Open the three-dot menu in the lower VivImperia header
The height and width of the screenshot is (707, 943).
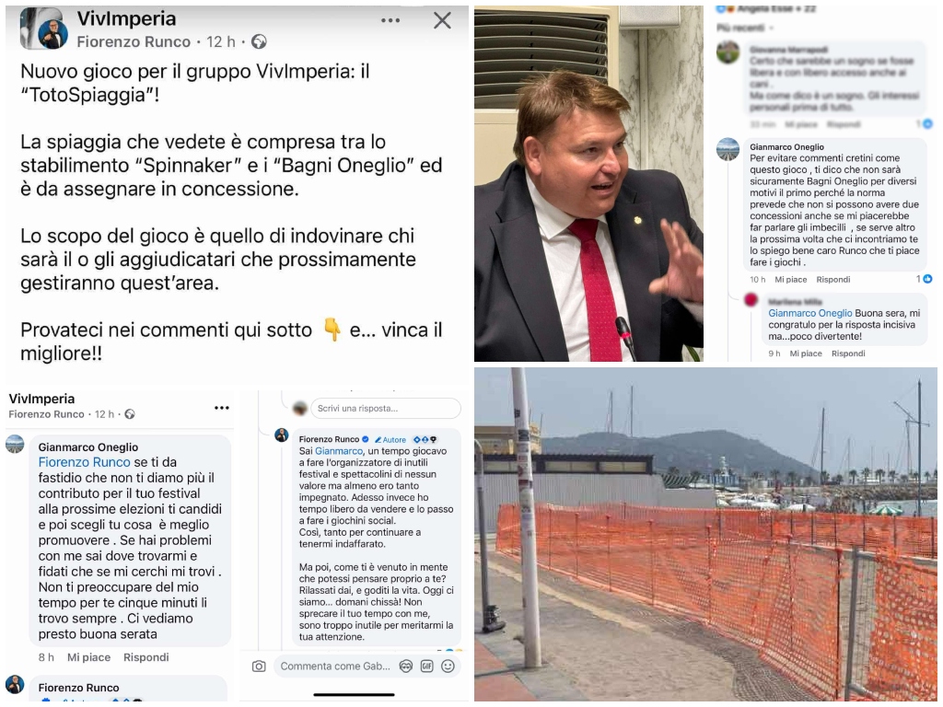222,408
